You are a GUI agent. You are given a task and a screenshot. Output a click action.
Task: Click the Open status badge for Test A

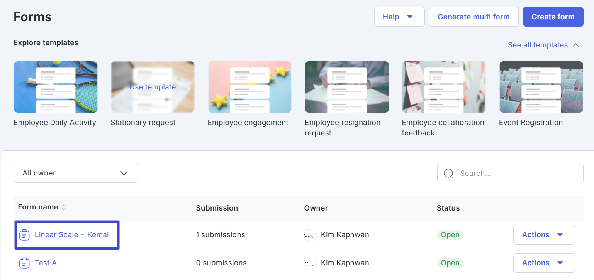click(x=450, y=263)
